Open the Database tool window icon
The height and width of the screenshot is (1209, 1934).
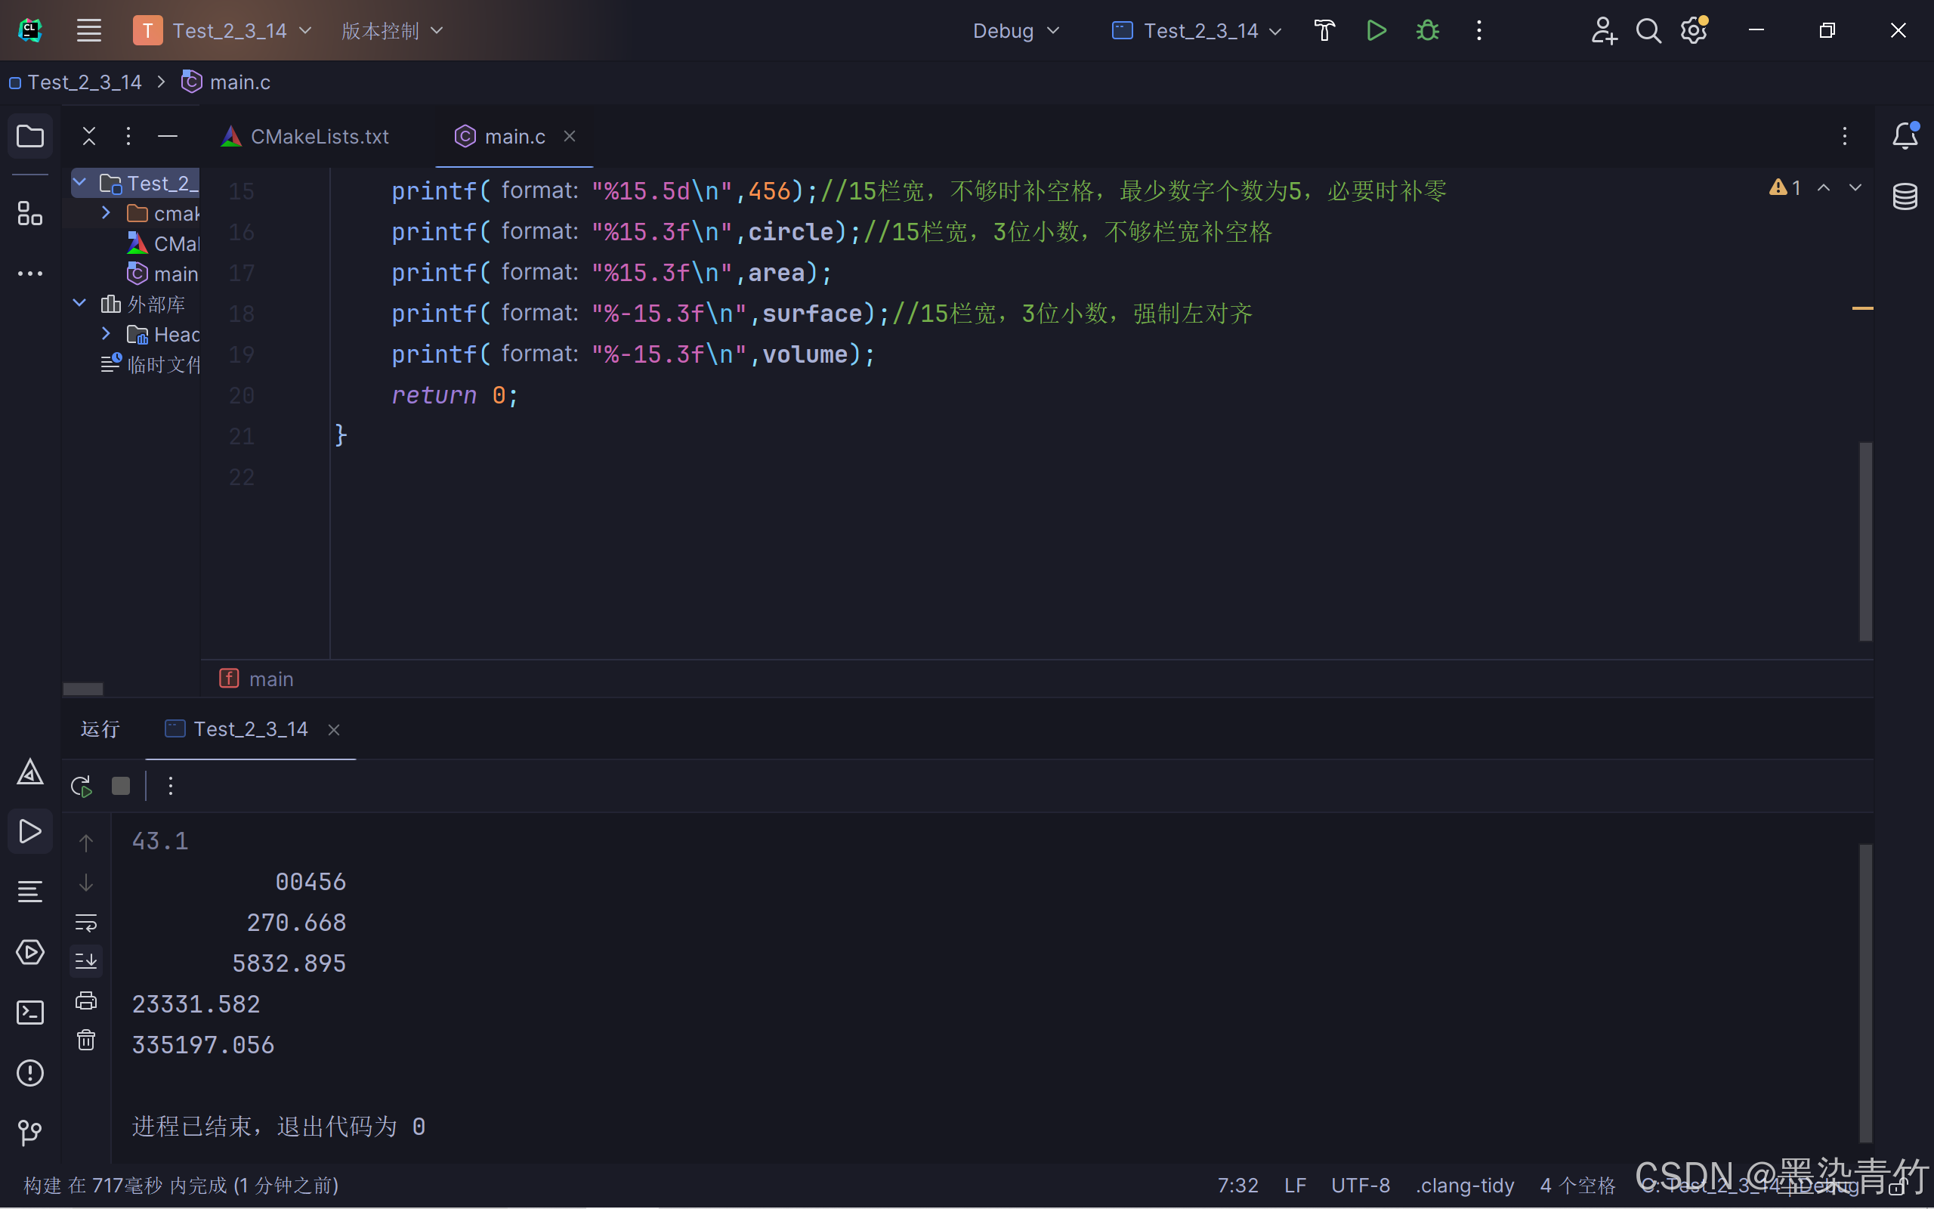(x=1905, y=196)
